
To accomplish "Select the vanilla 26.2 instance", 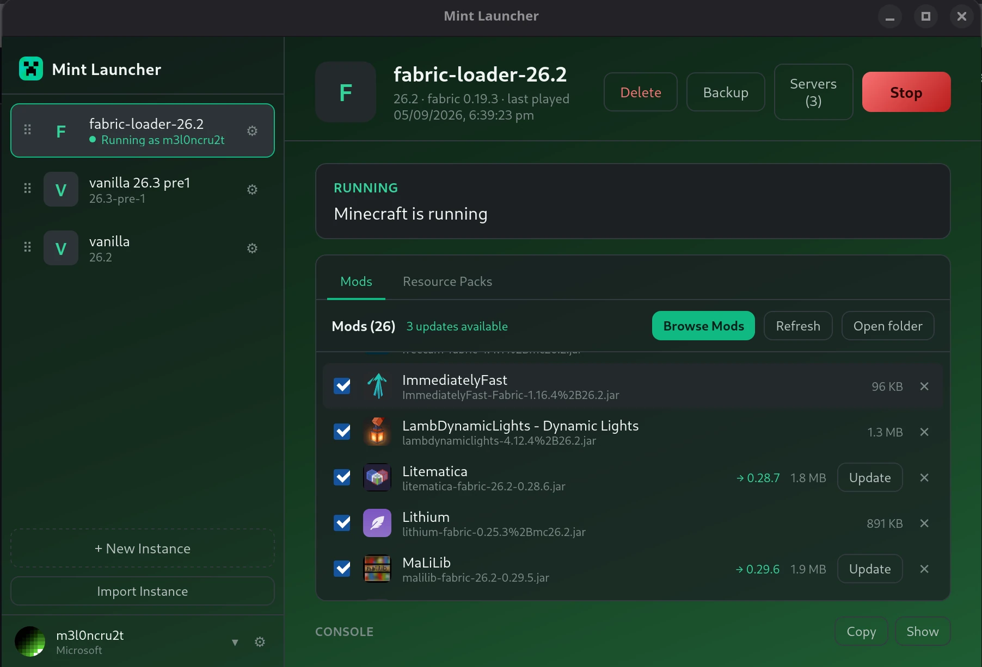I will point(143,248).
